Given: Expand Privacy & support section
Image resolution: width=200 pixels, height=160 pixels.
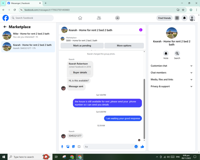Looking at the screenshot, I should coord(172,86).
